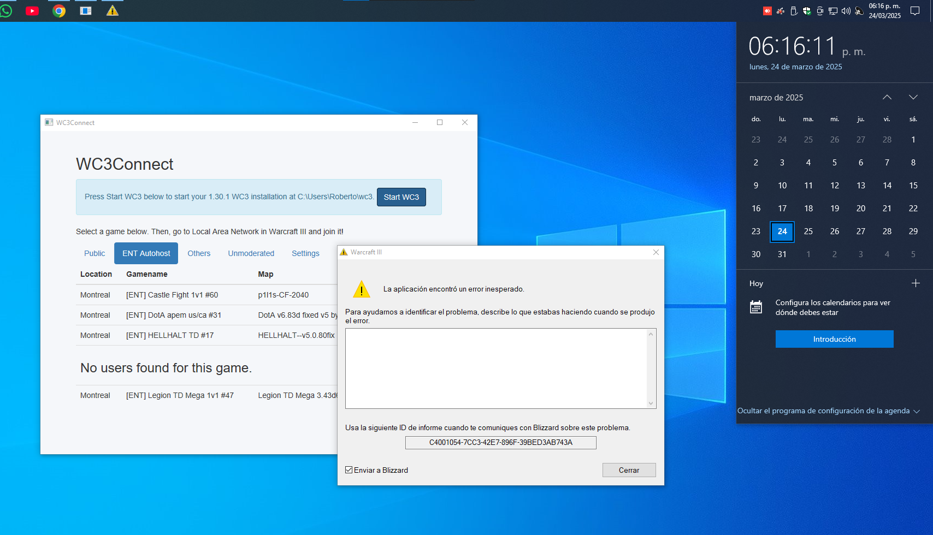Click the loudspeaker audio manager tray icon
Screen dimensions: 933x535
click(859, 11)
